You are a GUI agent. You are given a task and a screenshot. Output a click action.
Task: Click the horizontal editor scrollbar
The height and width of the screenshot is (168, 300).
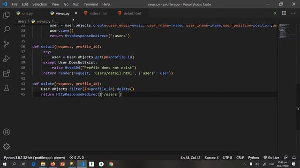pyautogui.click(x=136, y=152)
